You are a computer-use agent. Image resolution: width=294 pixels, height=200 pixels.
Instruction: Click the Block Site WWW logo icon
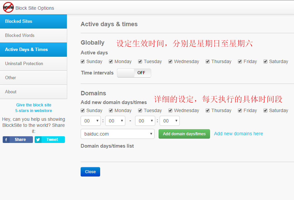(8, 7)
